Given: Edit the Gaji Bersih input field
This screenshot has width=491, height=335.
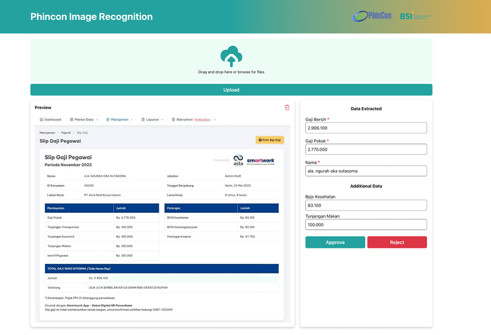Looking at the screenshot, I should point(366,128).
